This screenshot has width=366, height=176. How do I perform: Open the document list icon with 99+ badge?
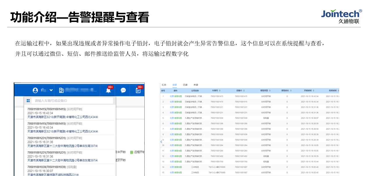[x=138, y=90]
